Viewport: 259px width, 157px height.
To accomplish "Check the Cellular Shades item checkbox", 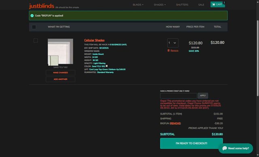I will [x=36, y=40].
